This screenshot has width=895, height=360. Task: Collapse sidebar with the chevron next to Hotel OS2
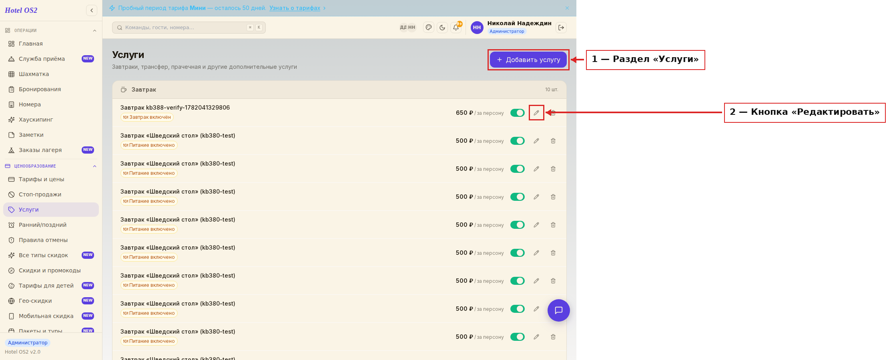(x=92, y=10)
